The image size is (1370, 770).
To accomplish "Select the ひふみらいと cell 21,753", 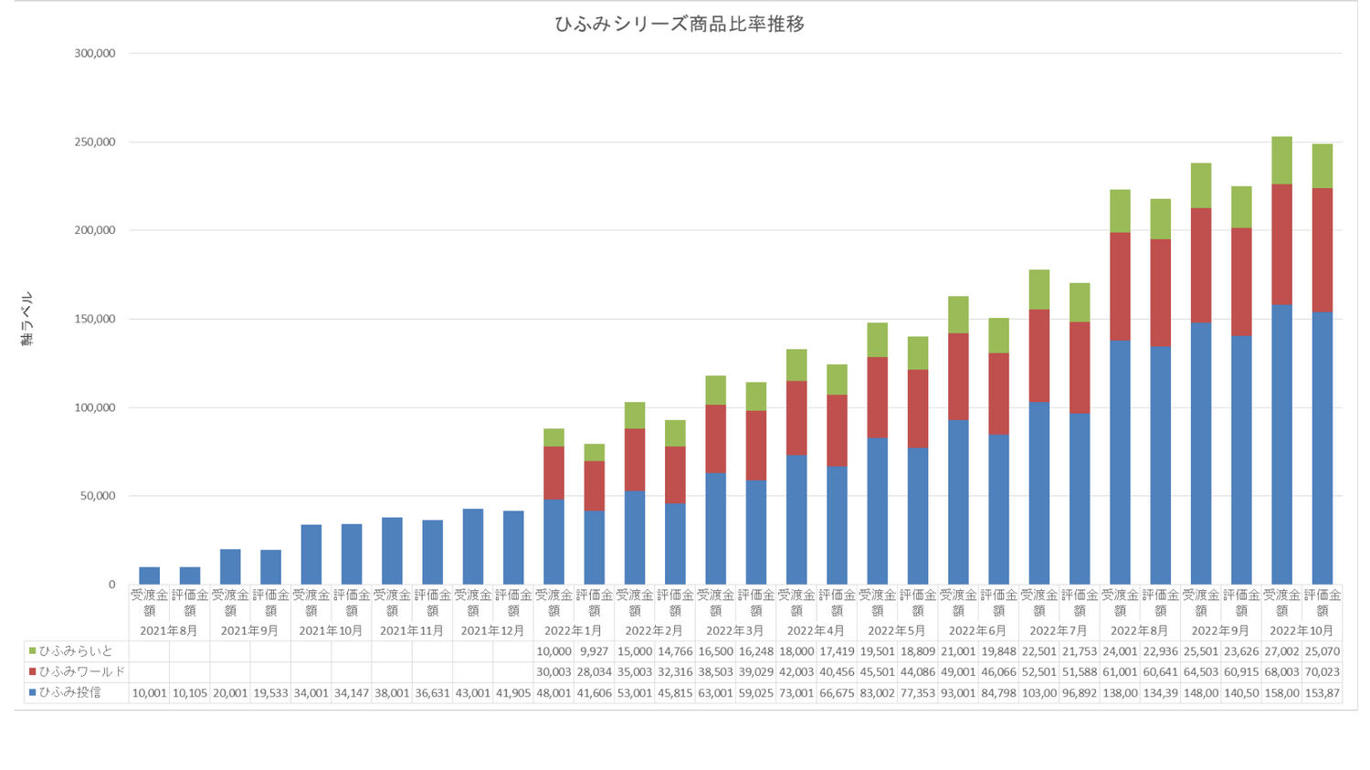I will tap(1080, 651).
